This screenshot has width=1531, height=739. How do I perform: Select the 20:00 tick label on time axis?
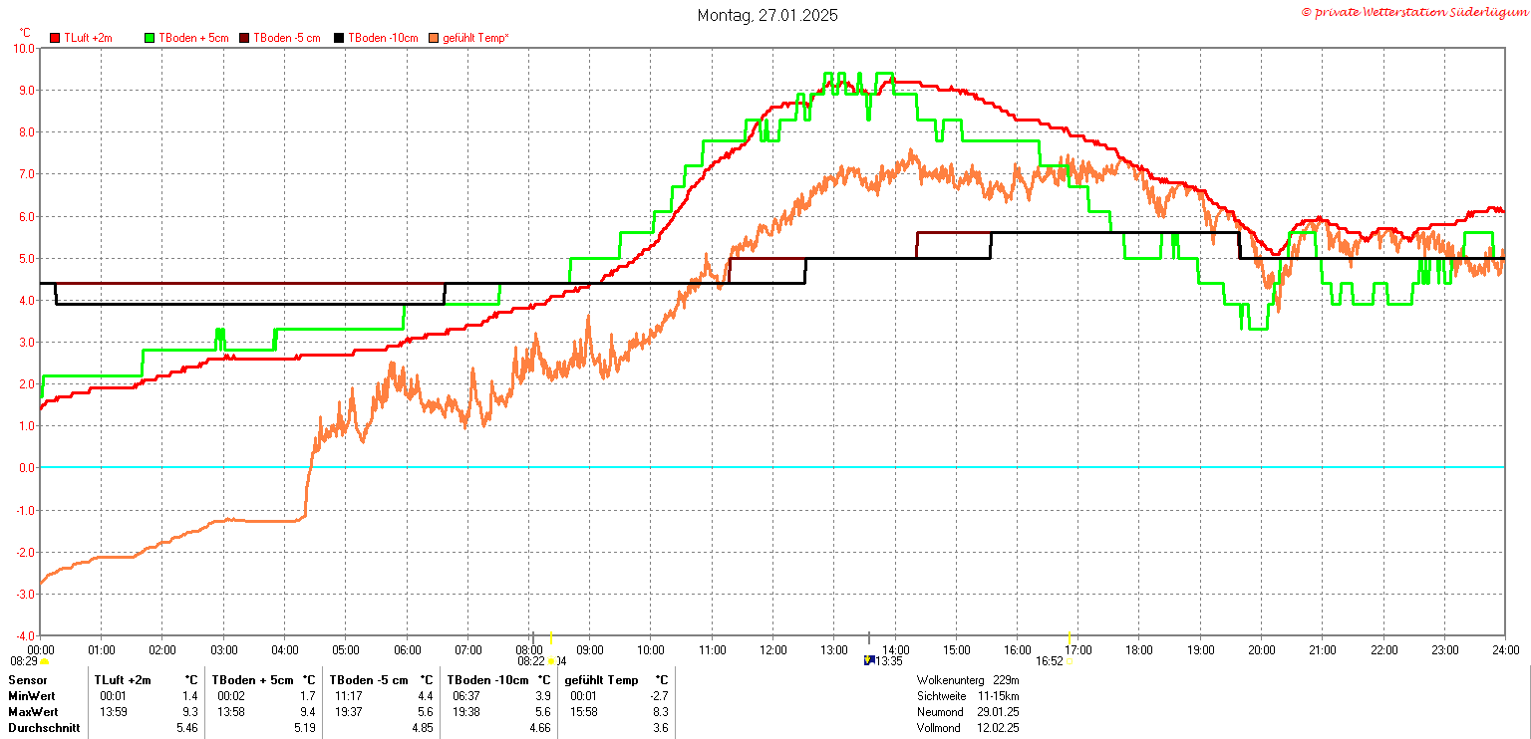tap(1261, 649)
